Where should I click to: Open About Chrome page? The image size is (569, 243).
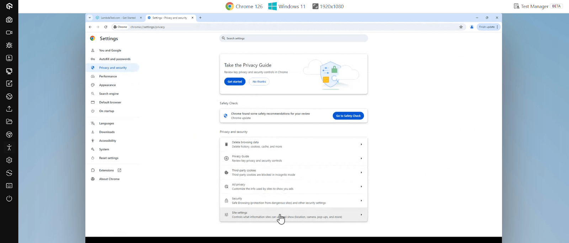click(109, 179)
